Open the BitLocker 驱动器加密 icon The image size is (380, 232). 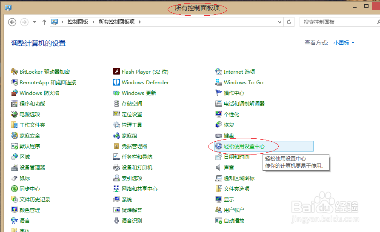coord(14,72)
